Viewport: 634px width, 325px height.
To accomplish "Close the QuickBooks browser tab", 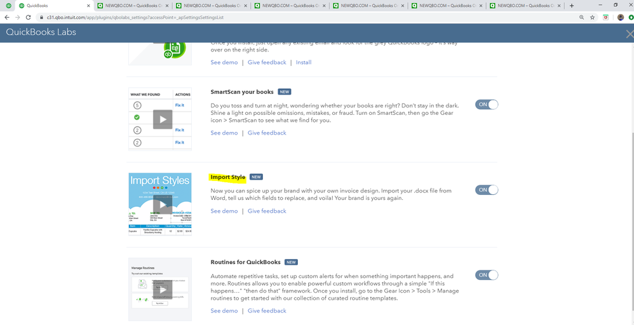I will [x=88, y=6].
